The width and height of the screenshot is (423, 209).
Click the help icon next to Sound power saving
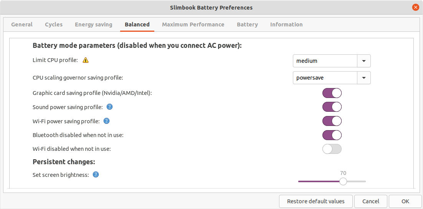click(109, 107)
